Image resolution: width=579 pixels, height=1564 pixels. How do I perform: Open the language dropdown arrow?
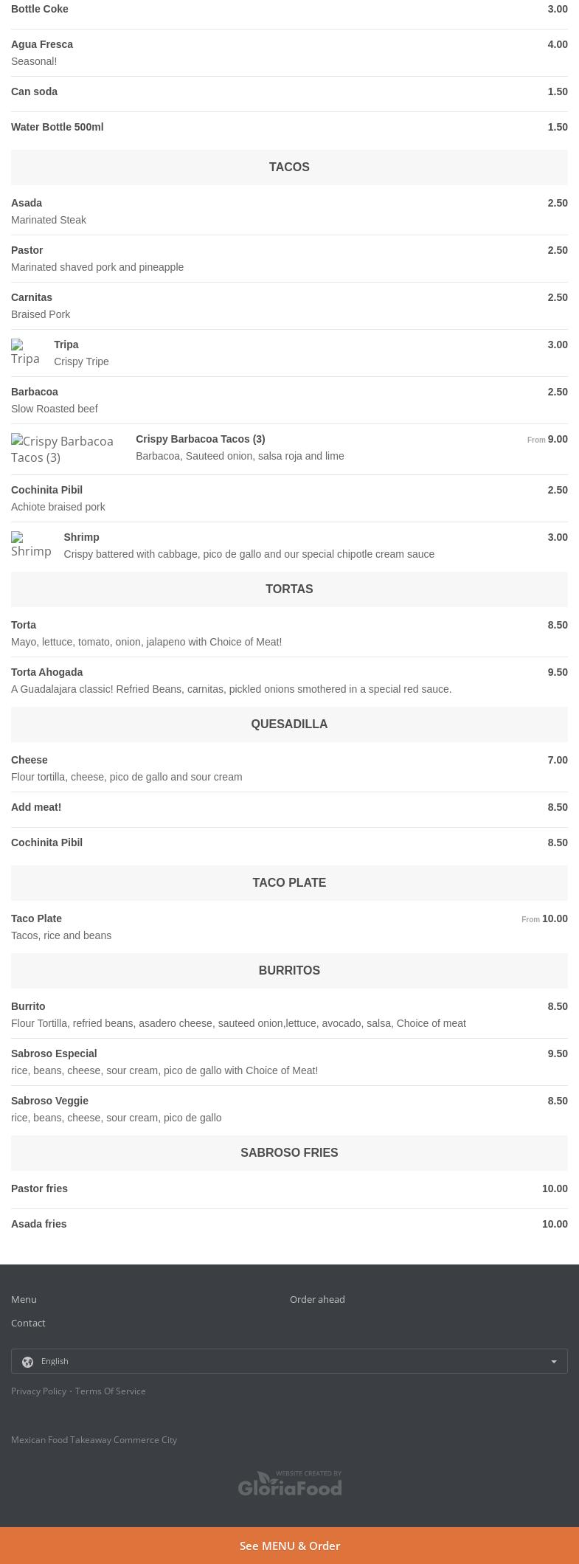click(554, 1362)
